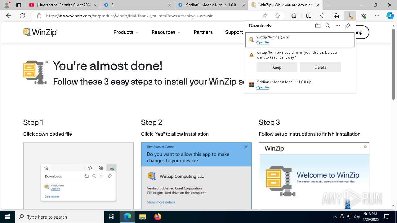
Task: Expand the Resources menu
Action: click(x=166, y=32)
